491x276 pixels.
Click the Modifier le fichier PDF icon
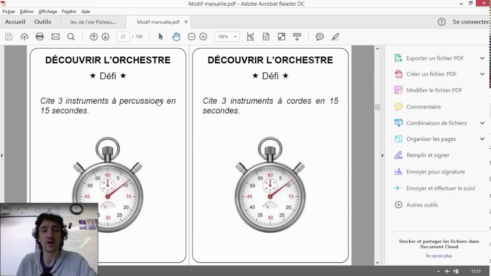(x=399, y=90)
